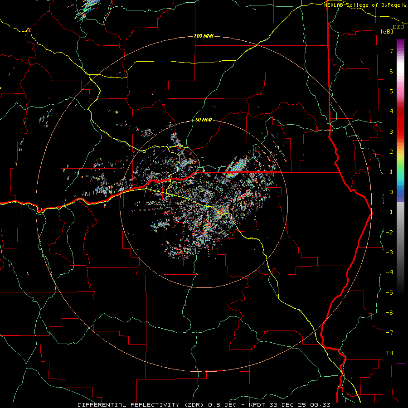Viewport: 408px width, 408px height.
Task: Pick the -5 dB scale label
Action: [389, 292]
